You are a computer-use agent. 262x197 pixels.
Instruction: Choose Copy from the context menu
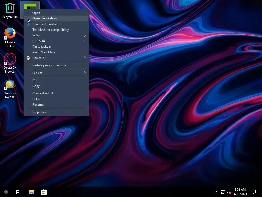coord(56,86)
